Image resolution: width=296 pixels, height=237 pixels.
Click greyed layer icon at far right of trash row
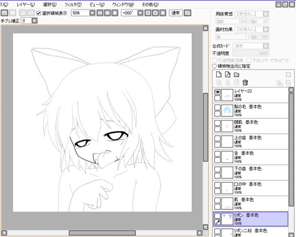(288, 83)
